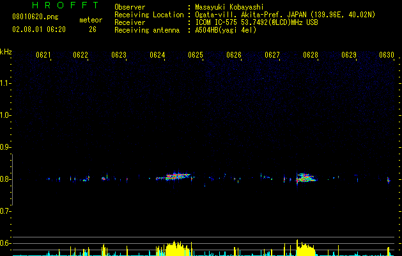Click the 0625 time marker

coord(196,54)
